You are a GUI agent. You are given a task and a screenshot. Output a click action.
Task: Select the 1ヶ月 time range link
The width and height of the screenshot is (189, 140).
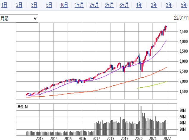tap(79, 5)
